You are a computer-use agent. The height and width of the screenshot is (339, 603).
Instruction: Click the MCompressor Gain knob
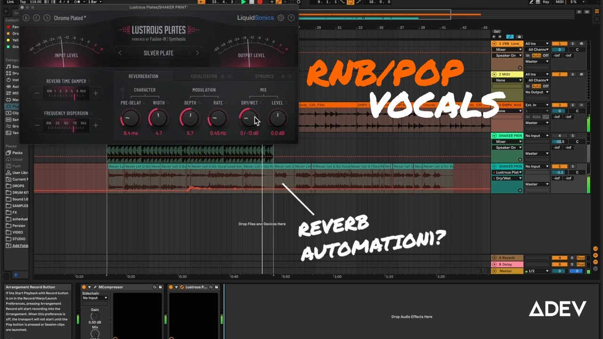click(95, 316)
